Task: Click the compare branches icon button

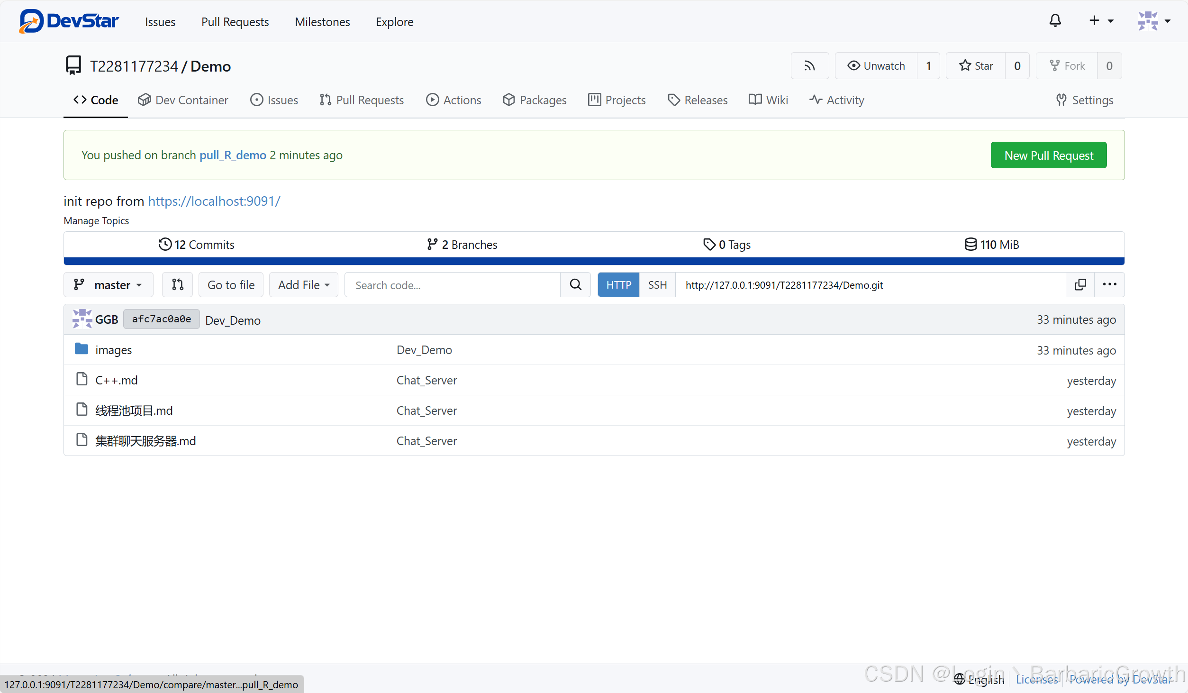Action: click(177, 285)
